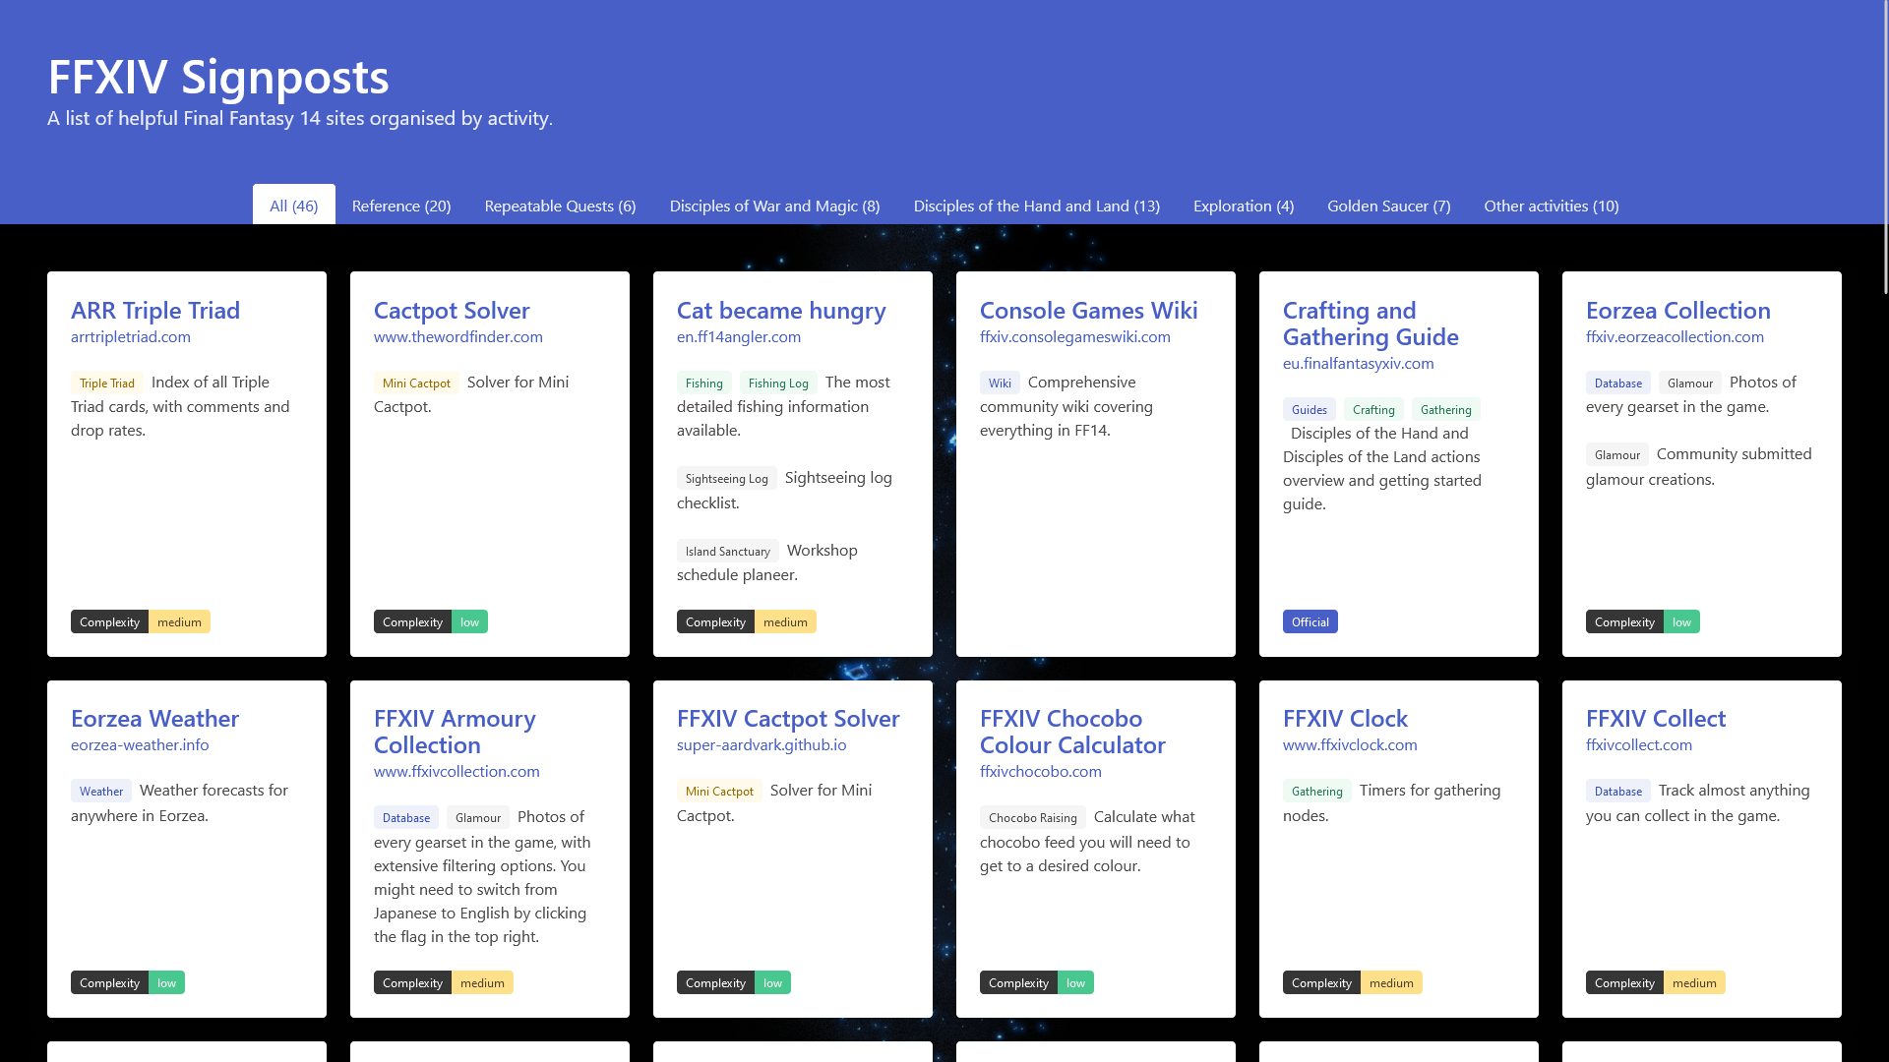The width and height of the screenshot is (1889, 1062).
Task: Open the Cat became hungry heading link
Action: coord(780,310)
